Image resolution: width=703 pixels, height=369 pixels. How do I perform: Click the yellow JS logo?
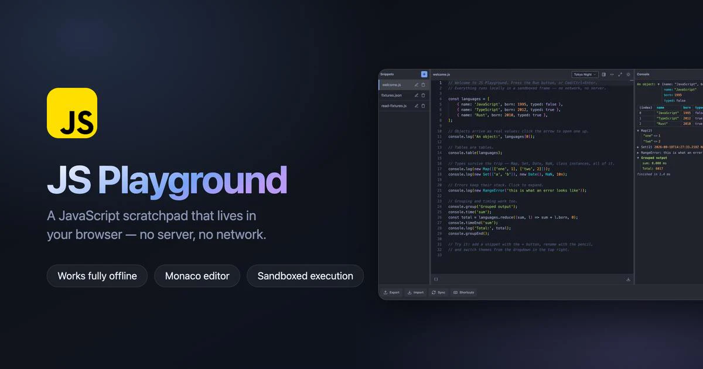click(x=72, y=113)
